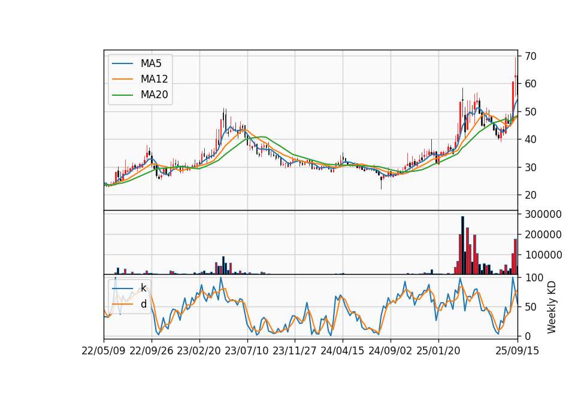Click the blue MA5 legend line sample
Screen dimensions: 575x413
pos(122,64)
